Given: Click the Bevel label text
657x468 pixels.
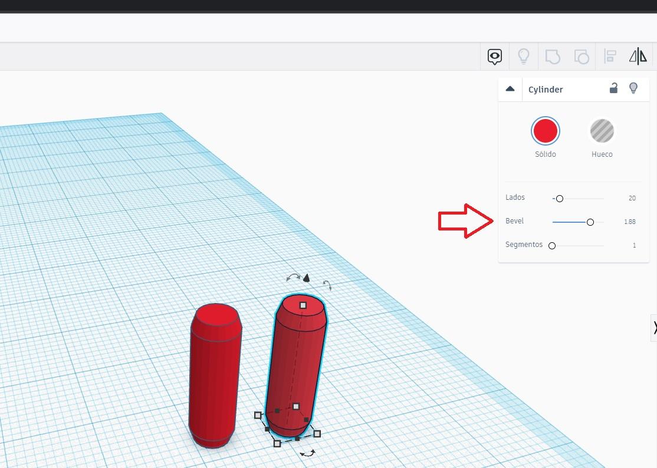Looking at the screenshot, I should pyautogui.click(x=514, y=220).
